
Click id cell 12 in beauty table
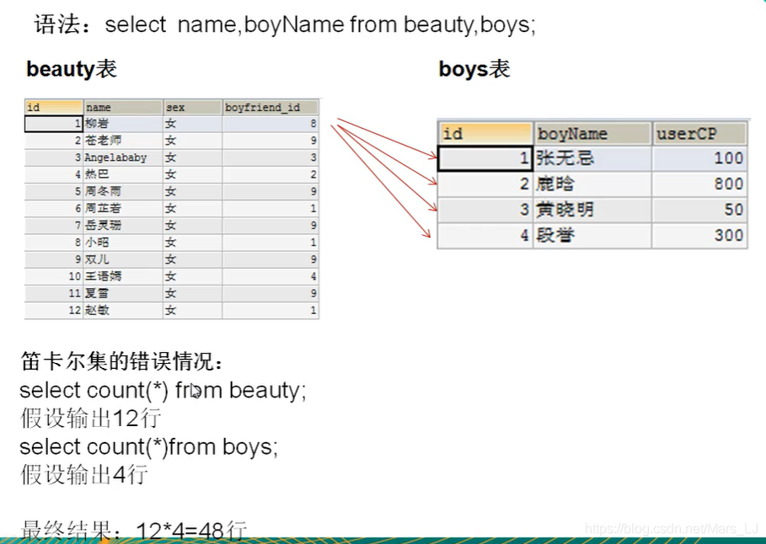[x=54, y=310]
